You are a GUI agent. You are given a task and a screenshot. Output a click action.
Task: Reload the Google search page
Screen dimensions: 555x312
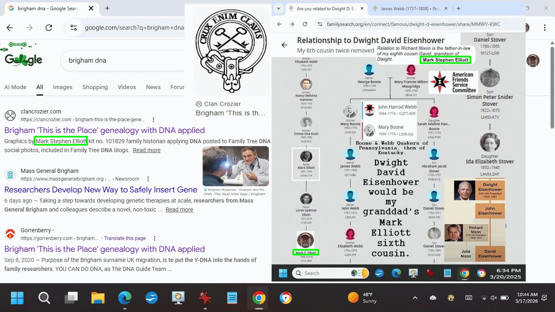pyautogui.click(x=49, y=28)
